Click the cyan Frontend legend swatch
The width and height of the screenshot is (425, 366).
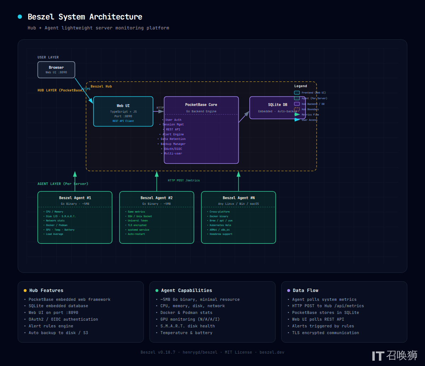click(x=297, y=92)
